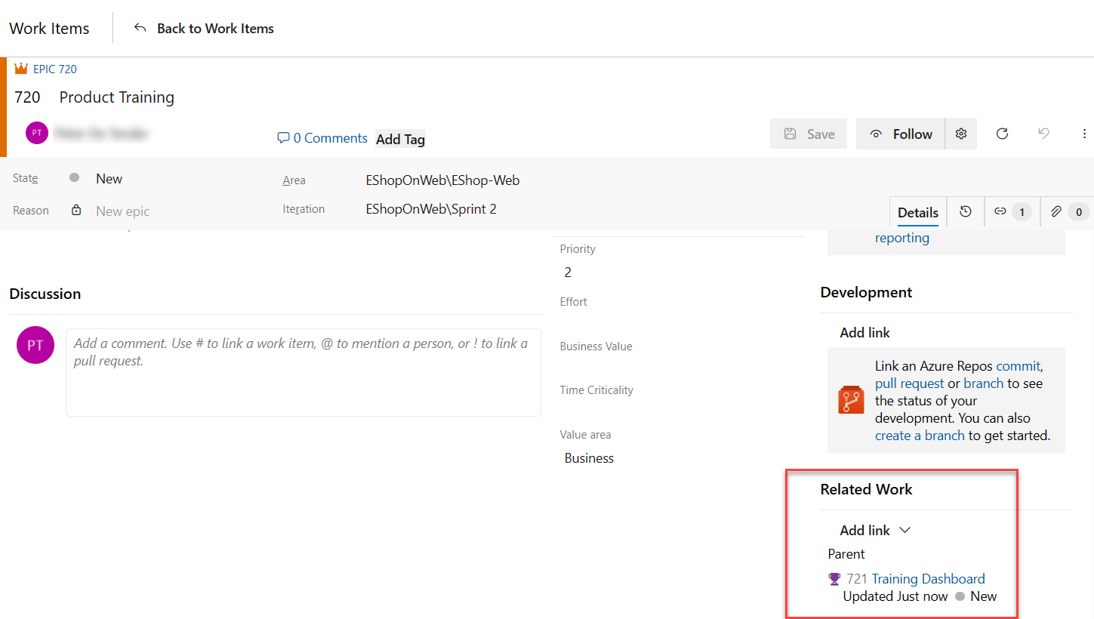
Task: Click the create a branch link
Action: (x=920, y=436)
